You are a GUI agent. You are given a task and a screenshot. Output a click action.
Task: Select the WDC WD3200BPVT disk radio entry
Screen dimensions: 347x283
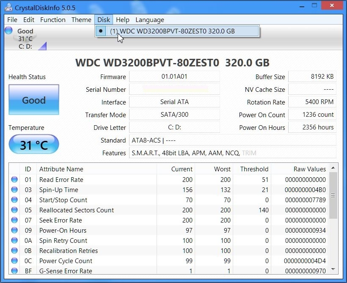coord(177,31)
